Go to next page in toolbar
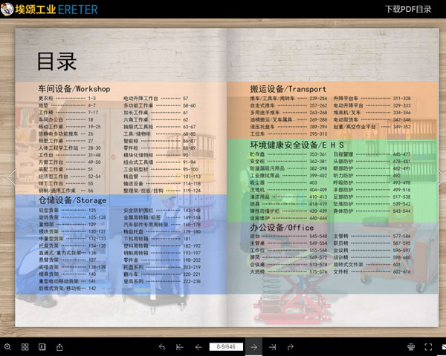 point(254,346)
